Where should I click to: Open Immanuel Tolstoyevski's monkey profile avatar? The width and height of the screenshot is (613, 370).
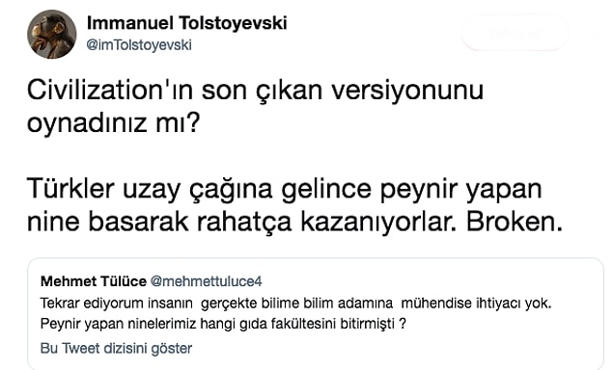[x=51, y=35]
